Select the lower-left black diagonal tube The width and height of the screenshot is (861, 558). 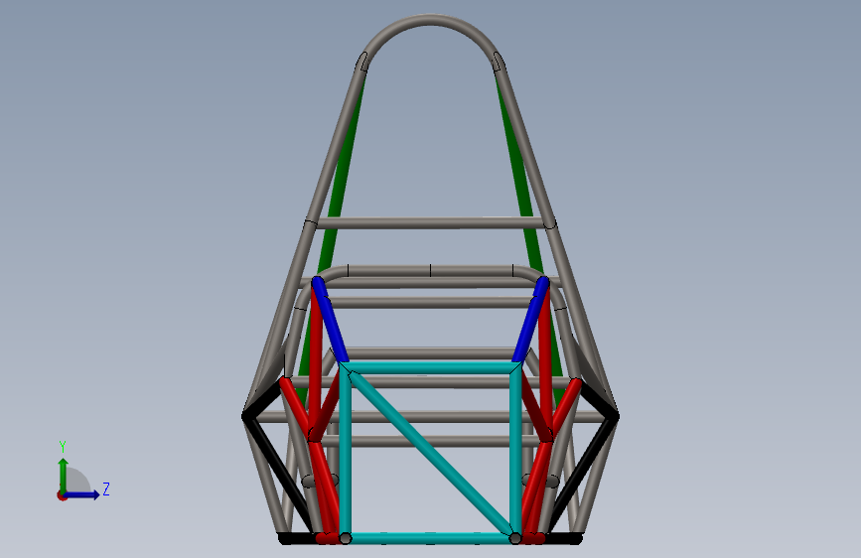pyautogui.click(x=278, y=475)
